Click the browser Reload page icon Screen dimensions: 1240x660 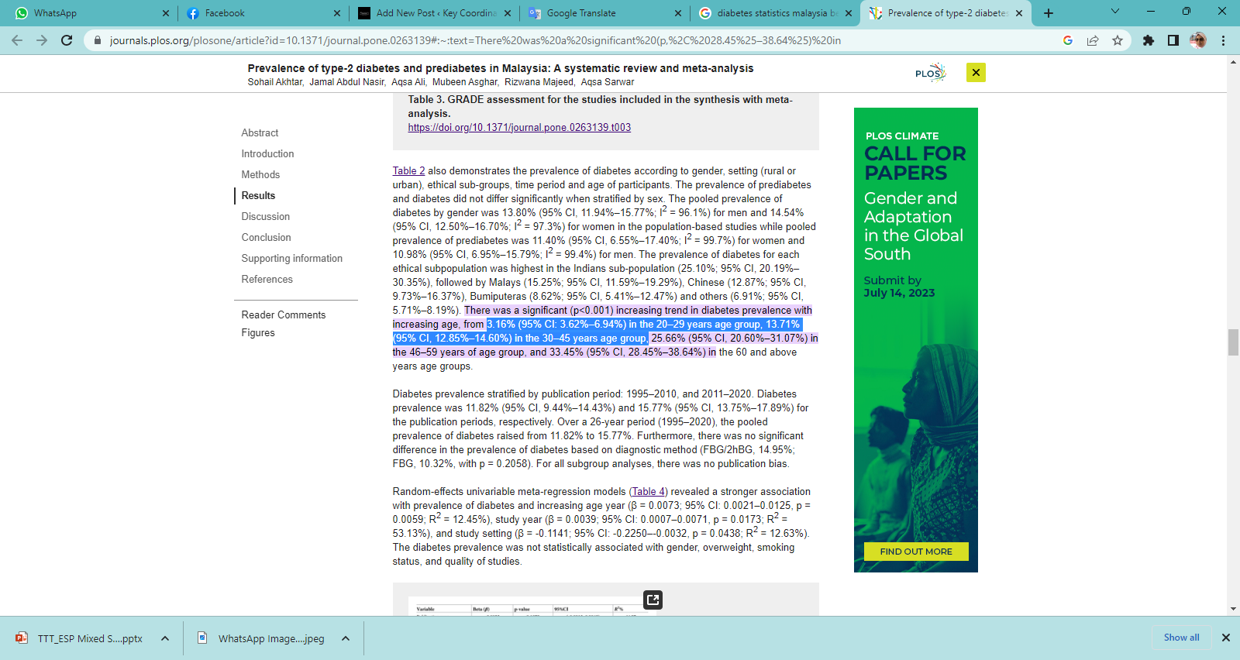coord(67,40)
